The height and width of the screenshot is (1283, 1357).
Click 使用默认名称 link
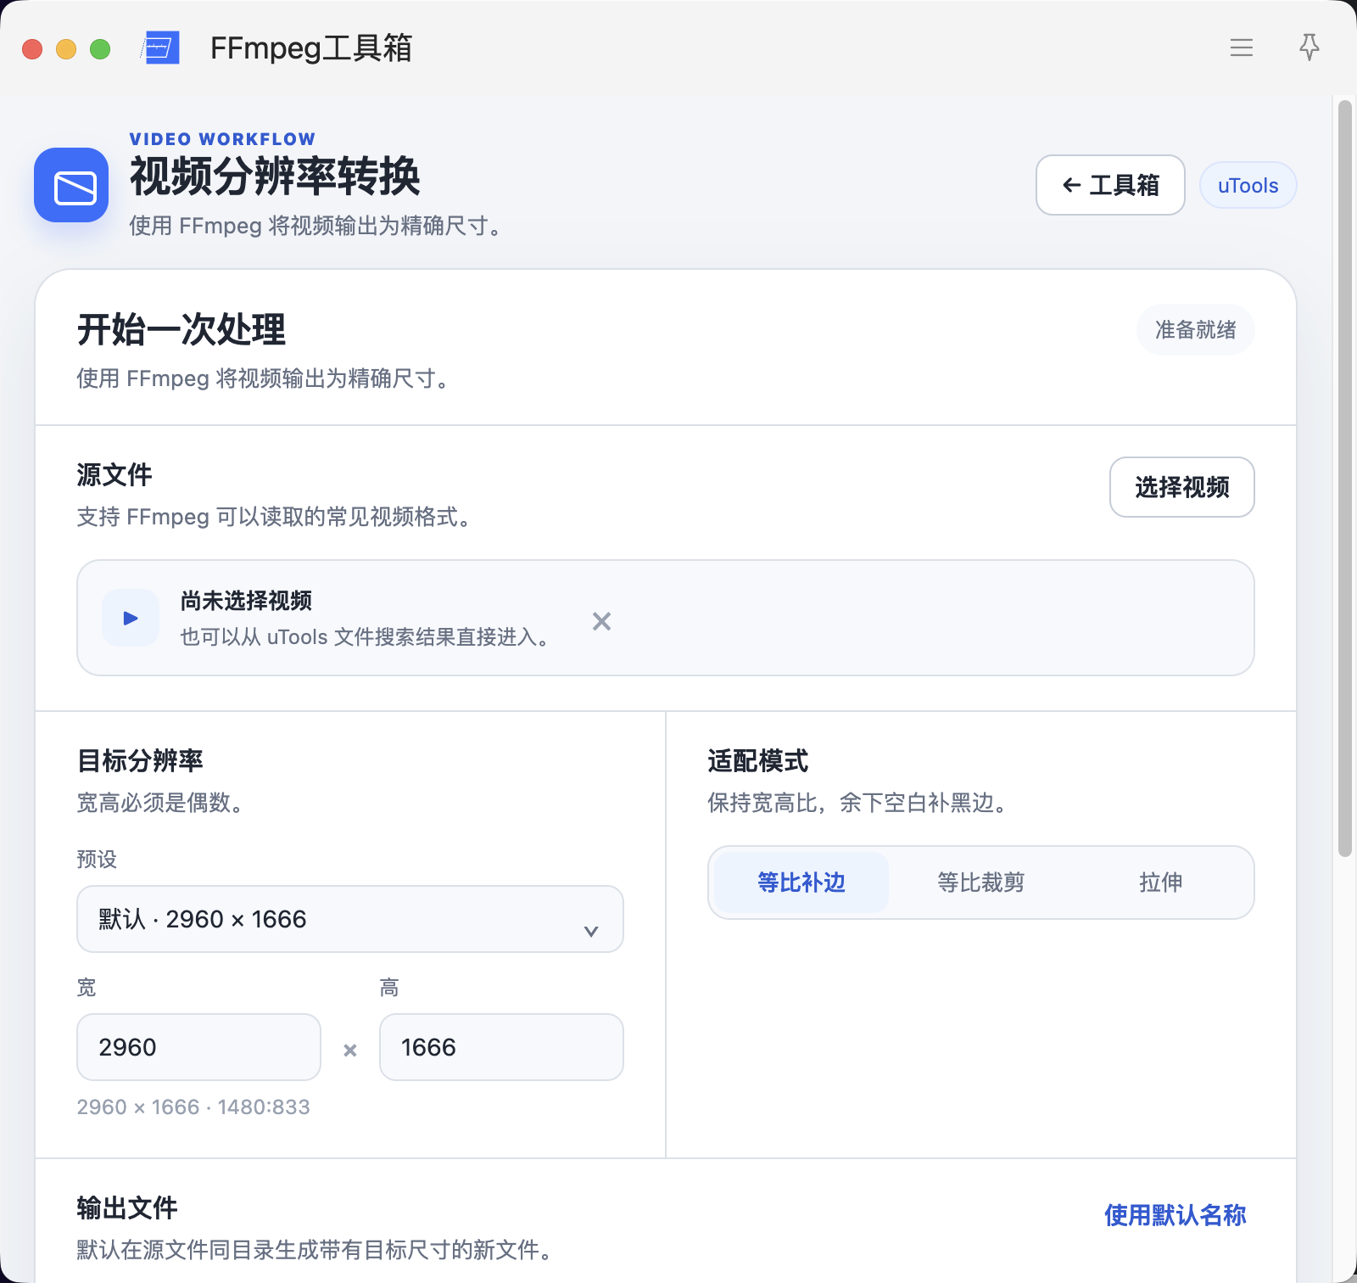(x=1175, y=1215)
